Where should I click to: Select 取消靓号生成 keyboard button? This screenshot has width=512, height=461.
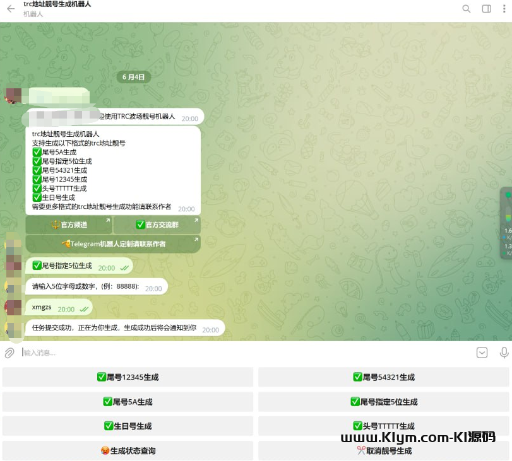point(384,450)
